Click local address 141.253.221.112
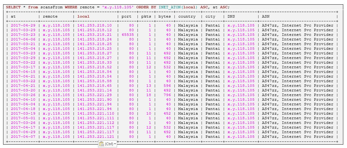Image resolution: width=347 pixels, height=148 pixels. (96, 123)
